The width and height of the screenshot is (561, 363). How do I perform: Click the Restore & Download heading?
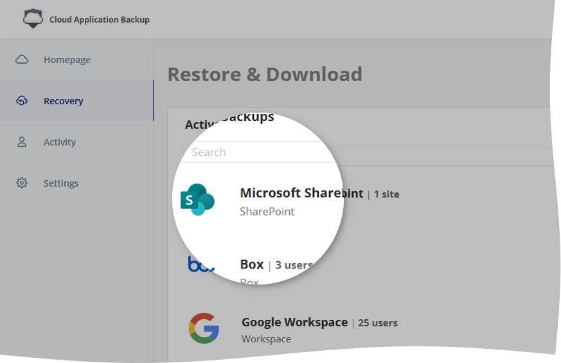coord(265,74)
